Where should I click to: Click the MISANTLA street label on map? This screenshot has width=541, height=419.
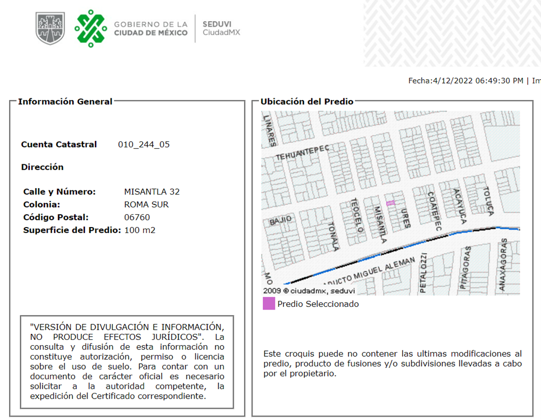coord(380,224)
